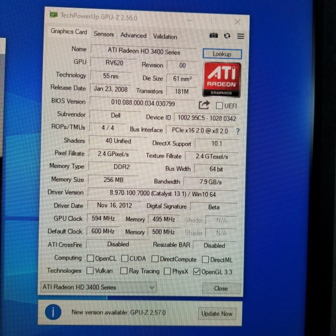Click the 'New version available: GPU-Z 2.57.0' text
The width and height of the screenshot is (336, 336).
(119, 312)
